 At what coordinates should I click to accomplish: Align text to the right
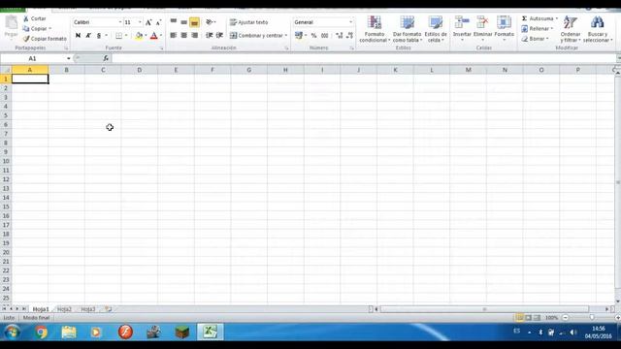(194, 36)
